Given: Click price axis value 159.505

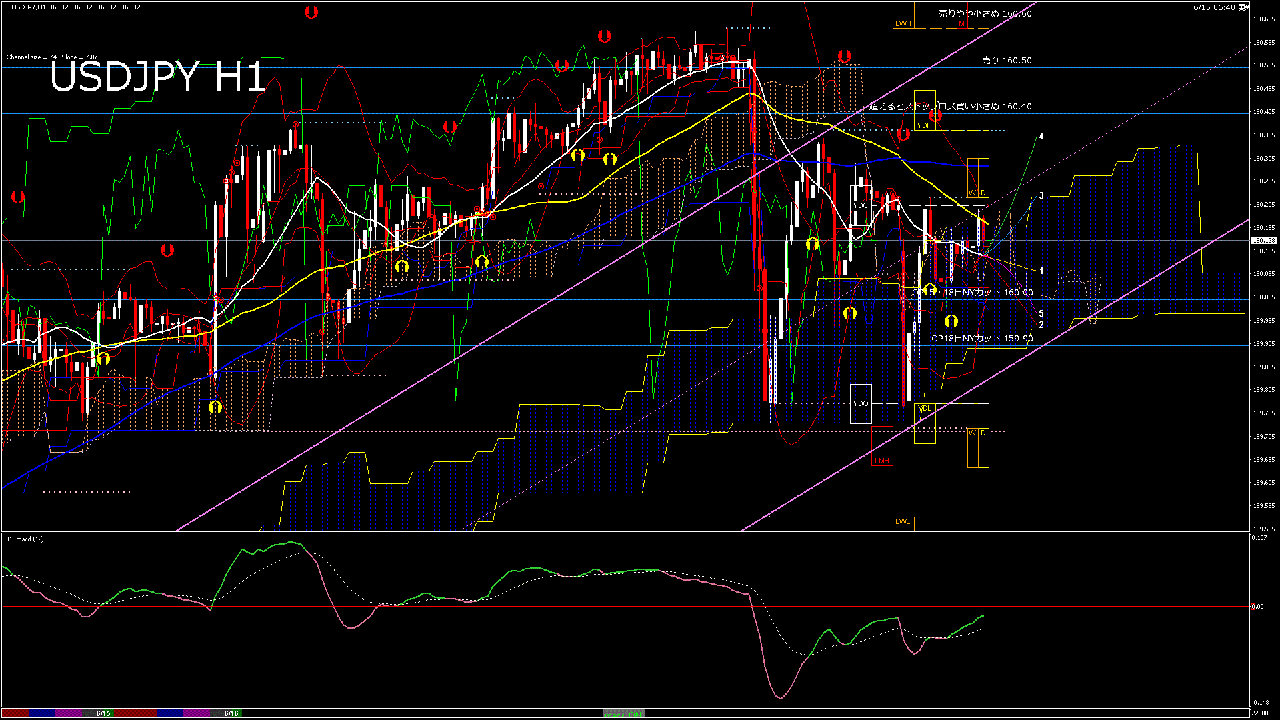Looking at the screenshot, I should (1264, 529).
